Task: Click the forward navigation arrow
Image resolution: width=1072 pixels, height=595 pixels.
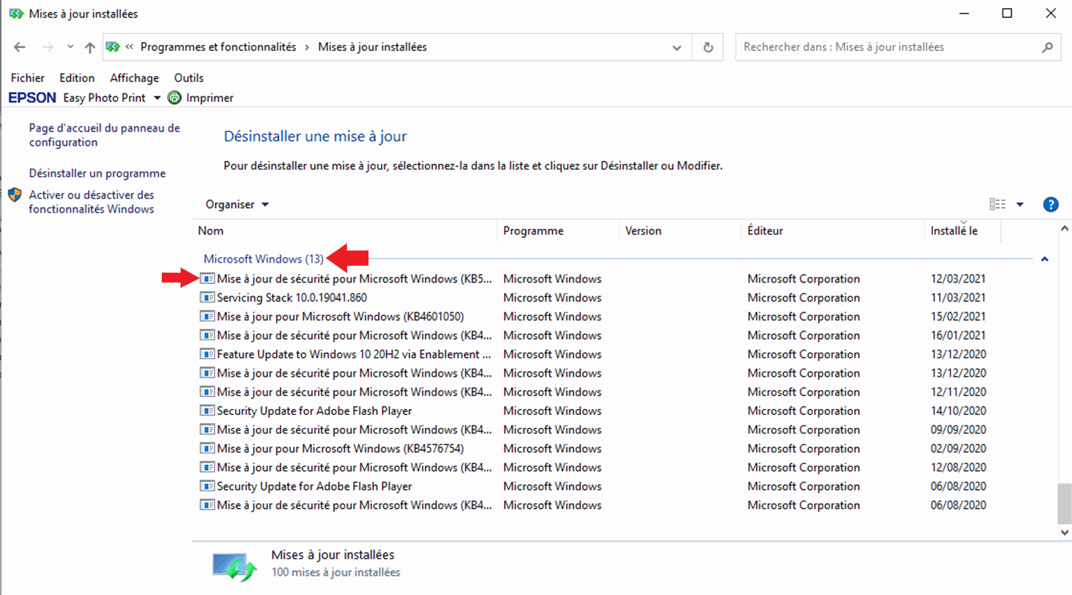Action: [x=48, y=47]
